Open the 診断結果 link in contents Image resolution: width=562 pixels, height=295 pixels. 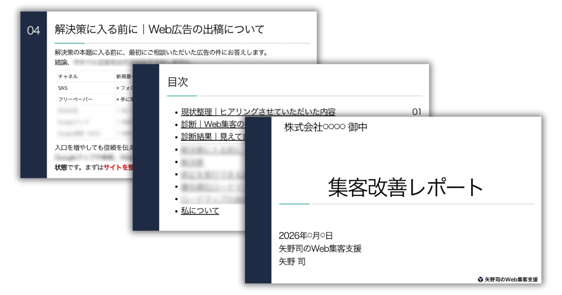(213, 137)
